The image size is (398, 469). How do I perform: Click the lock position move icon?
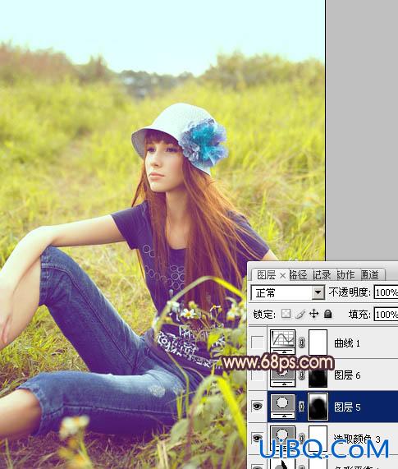pos(314,314)
